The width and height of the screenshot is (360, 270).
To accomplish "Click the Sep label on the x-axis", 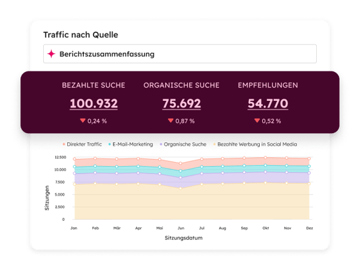I will coord(244,228).
